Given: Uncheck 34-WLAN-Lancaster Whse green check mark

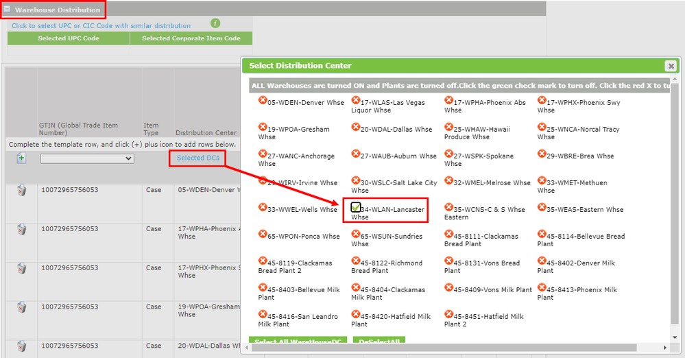Looking at the screenshot, I should point(356,208).
